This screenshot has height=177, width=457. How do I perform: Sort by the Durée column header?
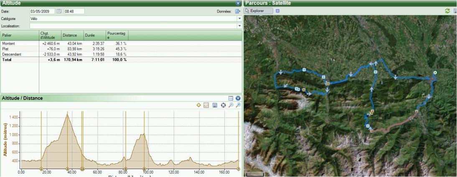[x=95, y=35]
